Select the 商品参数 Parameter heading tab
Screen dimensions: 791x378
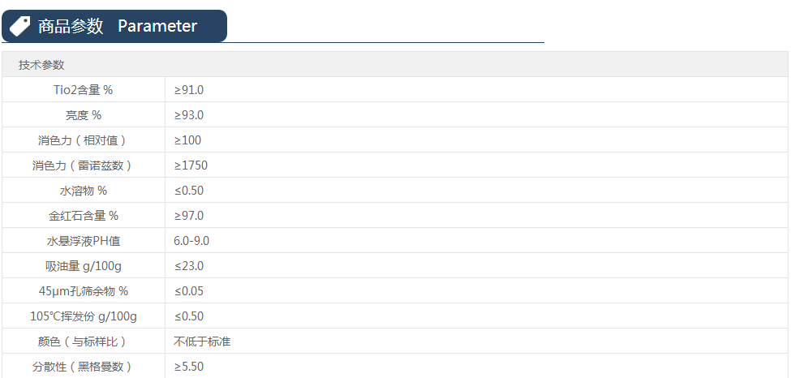coord(117,26)
